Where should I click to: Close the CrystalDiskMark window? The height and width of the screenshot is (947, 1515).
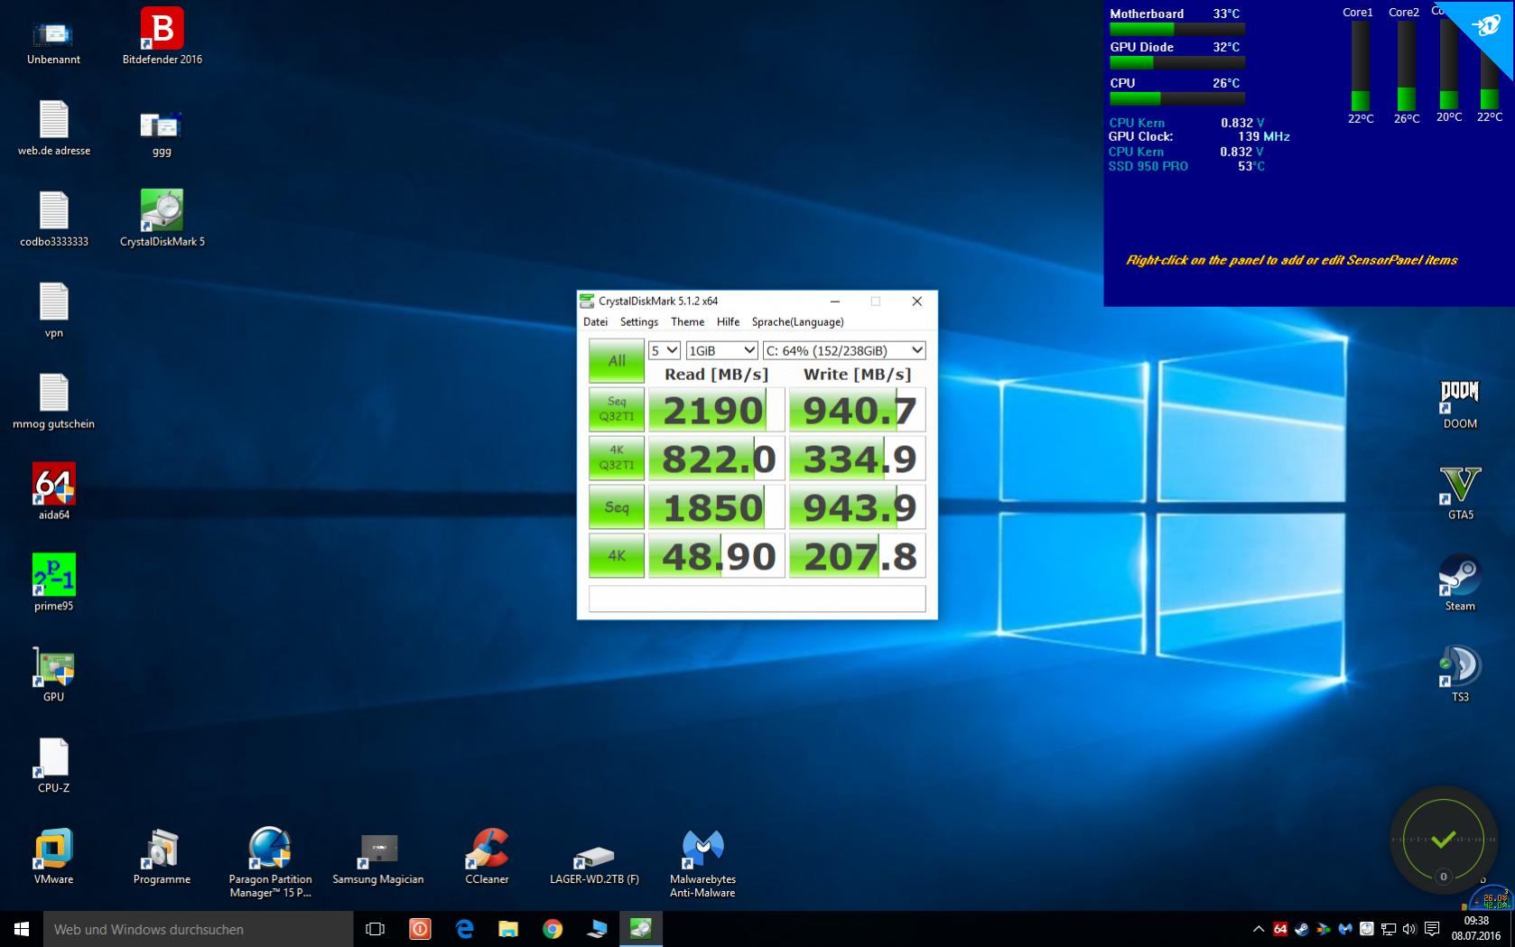916,302
